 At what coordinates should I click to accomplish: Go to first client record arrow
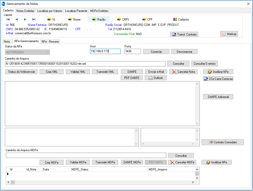(x=8, y=19)
